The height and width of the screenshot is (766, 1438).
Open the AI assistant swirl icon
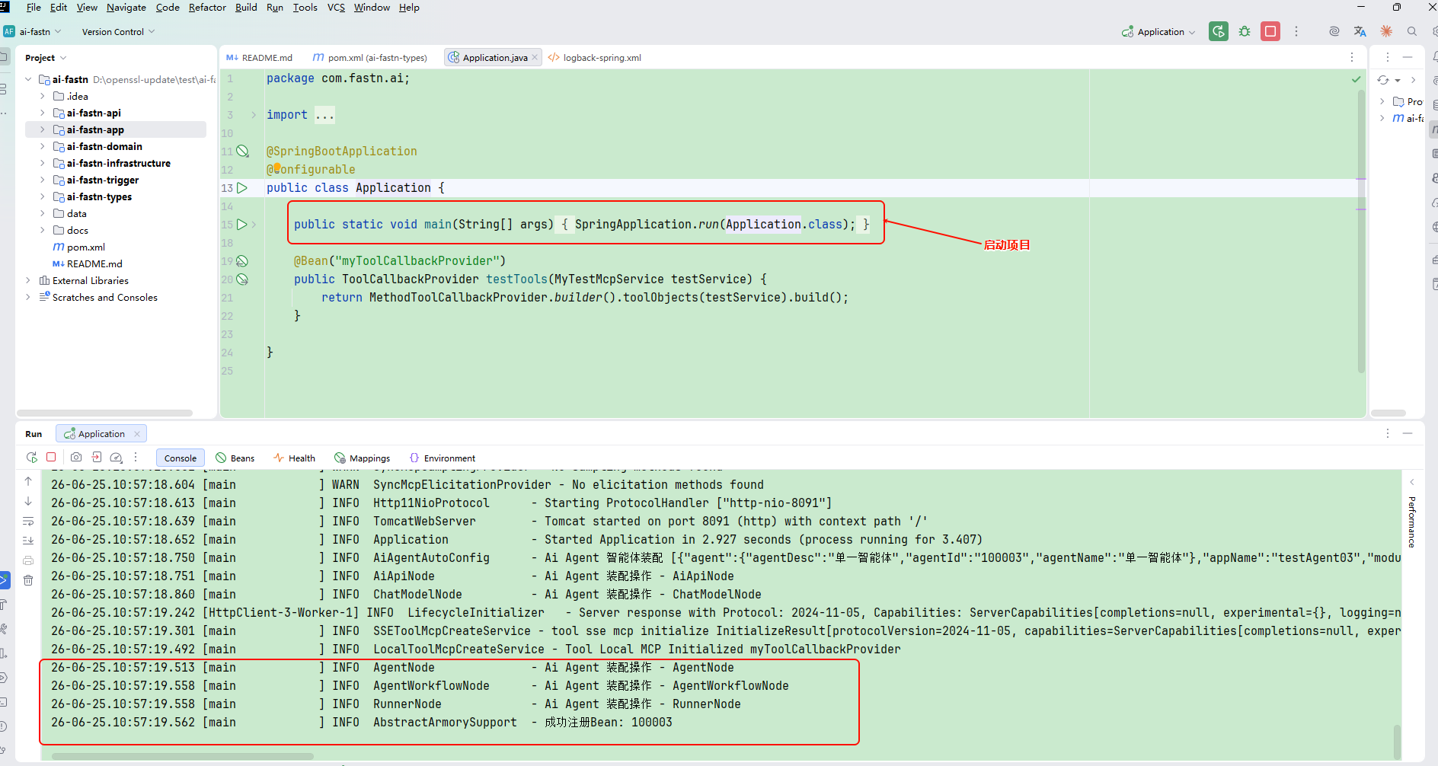1334,31
